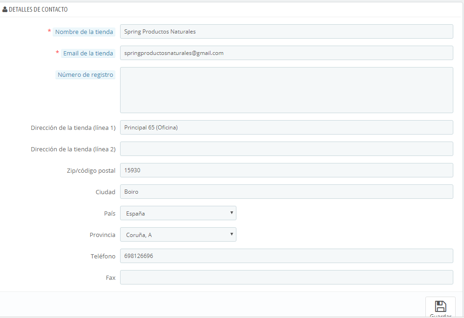The image size is (464, 318).
Task: Click the Nombre de la tienda label
Action: tap(84, 32)
